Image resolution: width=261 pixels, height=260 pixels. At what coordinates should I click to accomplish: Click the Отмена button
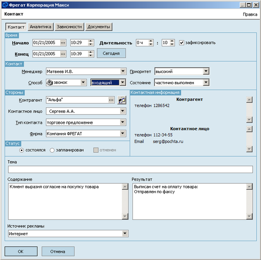58,251
